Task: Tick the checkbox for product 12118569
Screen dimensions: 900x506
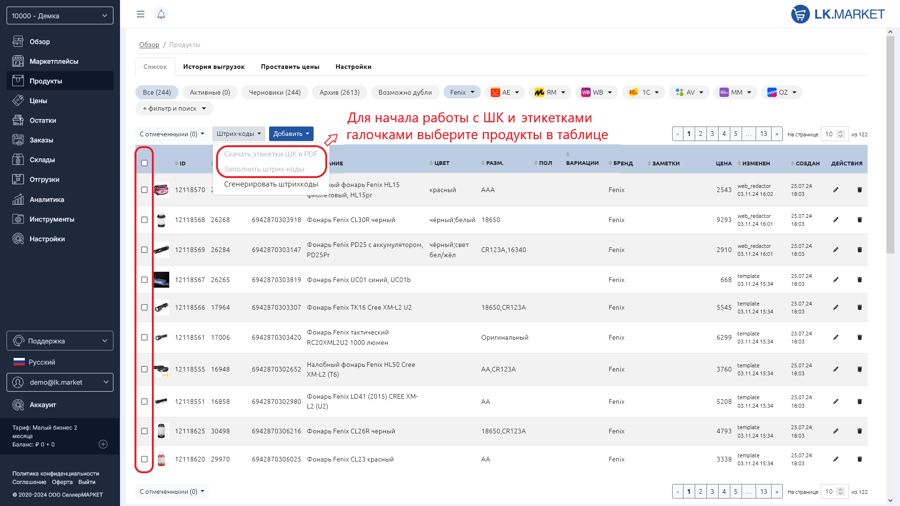Action: [144, 250]
